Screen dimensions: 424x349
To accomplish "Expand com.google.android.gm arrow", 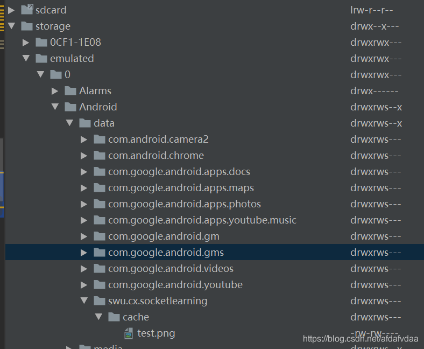I will pyautogui.click(x=84, y=236).
